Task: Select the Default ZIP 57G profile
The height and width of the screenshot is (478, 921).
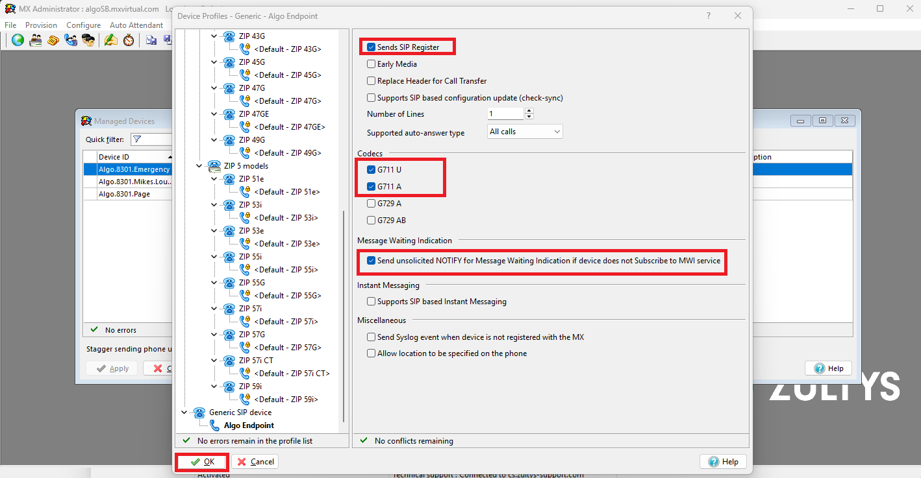Action: (287, 348)
